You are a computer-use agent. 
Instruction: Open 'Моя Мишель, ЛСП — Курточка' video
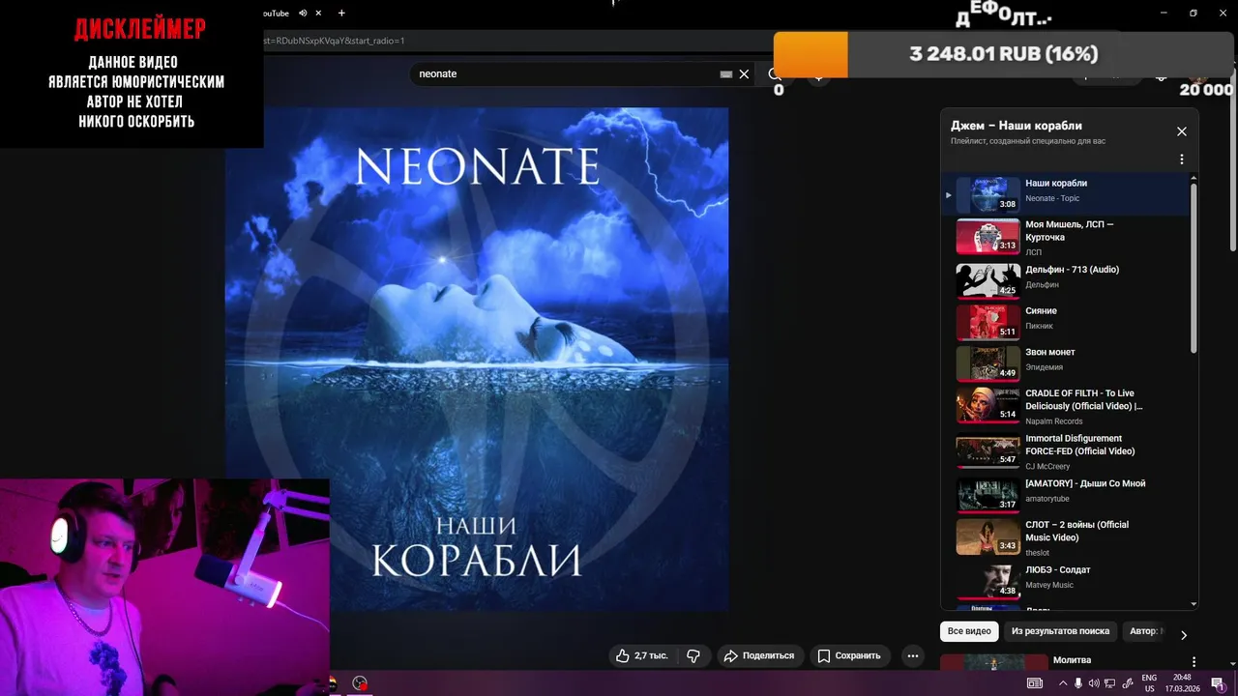(1069, 230)
